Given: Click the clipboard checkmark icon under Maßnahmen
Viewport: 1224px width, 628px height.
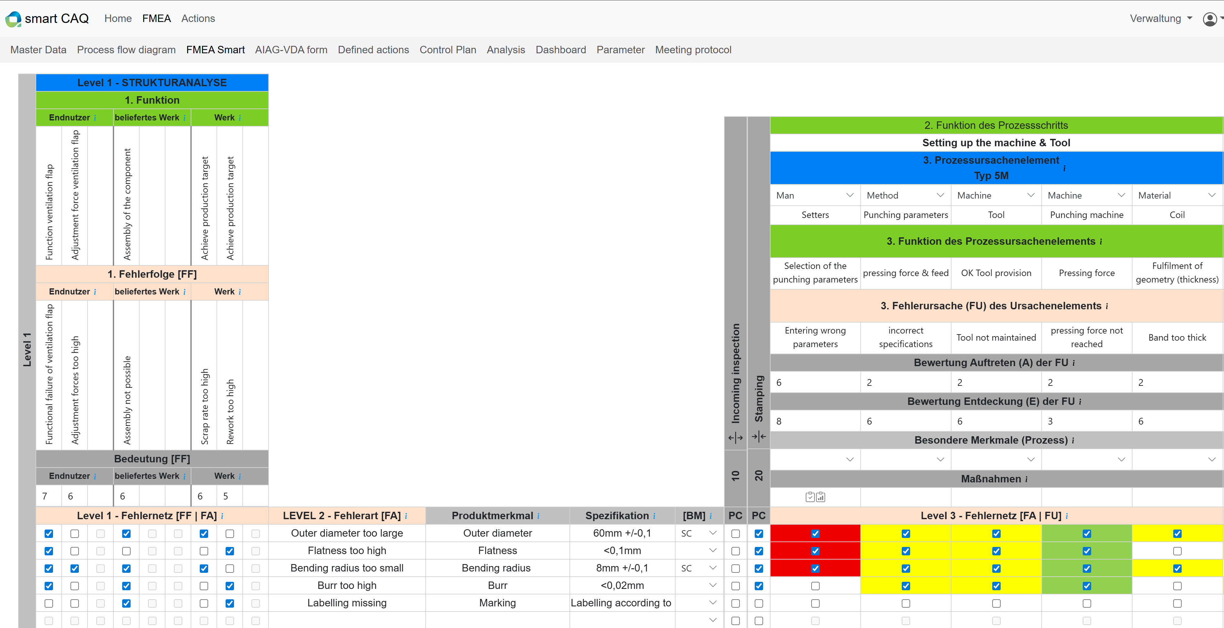Looking at the screenshot, I should (810, 497).
